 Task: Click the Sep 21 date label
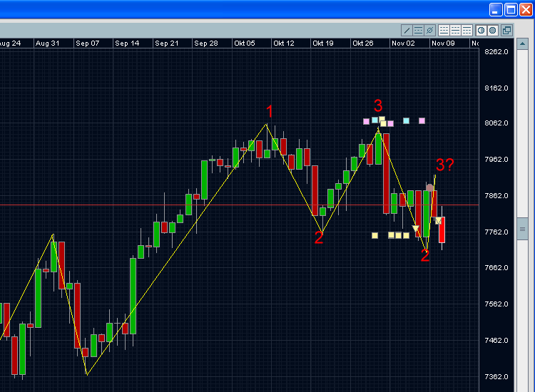(x=166, y=43)
